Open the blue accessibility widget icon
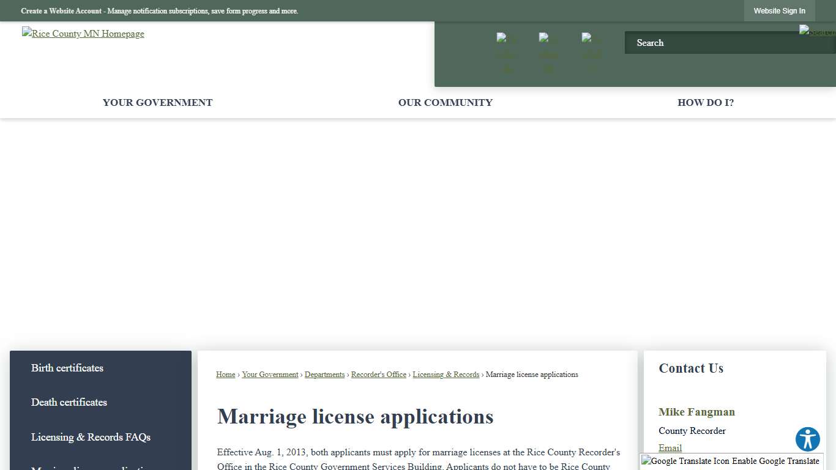The height and width of the screenshot is (470, 836). (807, 439)
